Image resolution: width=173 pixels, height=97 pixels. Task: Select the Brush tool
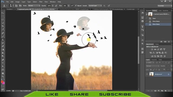coord(3,36)
